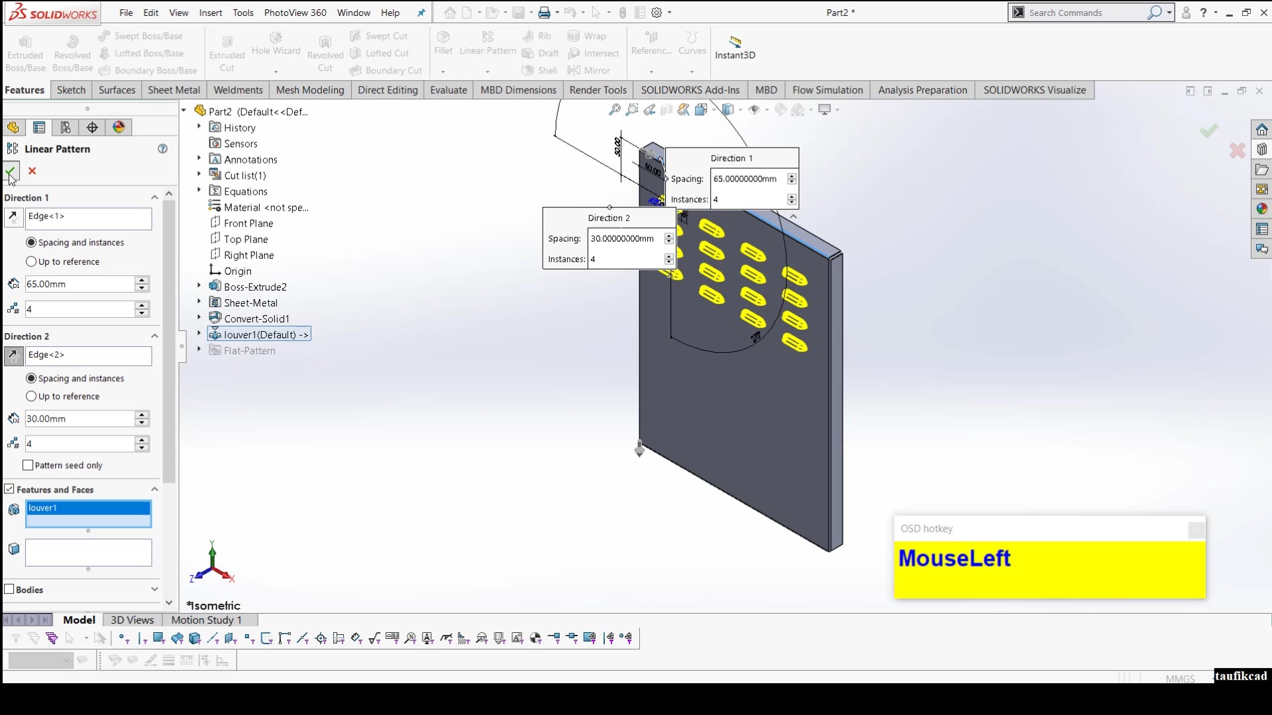This screenshot has height=715, width=1272.
Task: Select Direction 1 Up to reference radio
Action: pos(31,262)
